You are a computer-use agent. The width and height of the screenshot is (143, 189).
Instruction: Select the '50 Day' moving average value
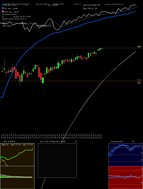click(x=11, y=9)
